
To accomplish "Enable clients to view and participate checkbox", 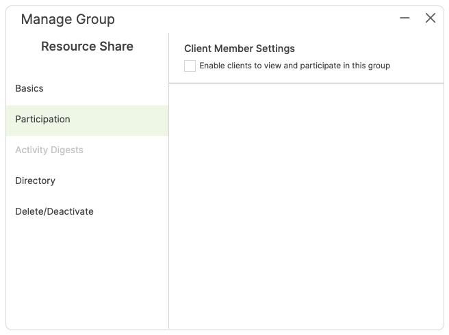I will click(190, 66).
